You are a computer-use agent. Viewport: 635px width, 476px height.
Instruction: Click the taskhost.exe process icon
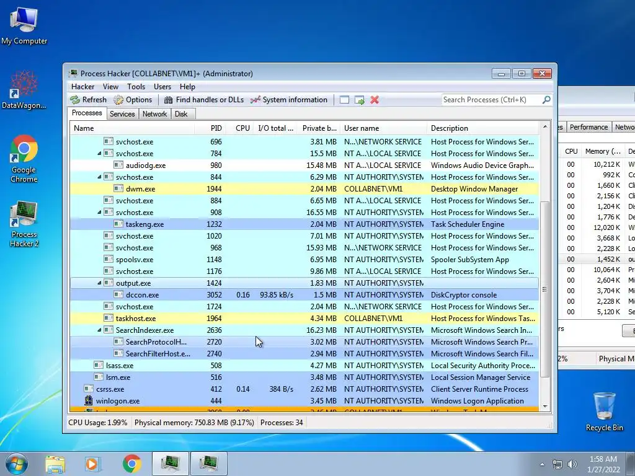pyautogui.click(x=109, y=318)
